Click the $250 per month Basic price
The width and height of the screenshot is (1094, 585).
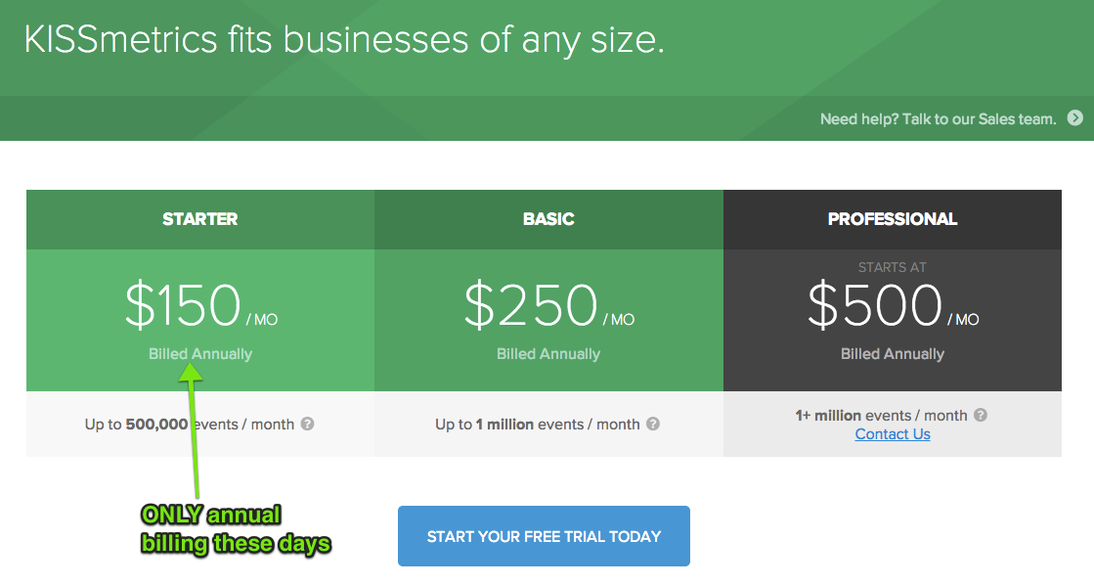(x=548, y=305)
